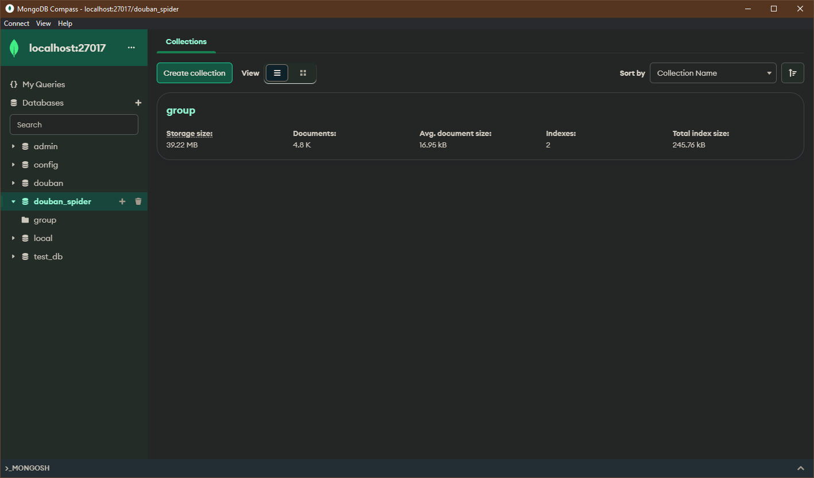Click the local database cylinder icon
814x478 pixels.
point(25,238)
